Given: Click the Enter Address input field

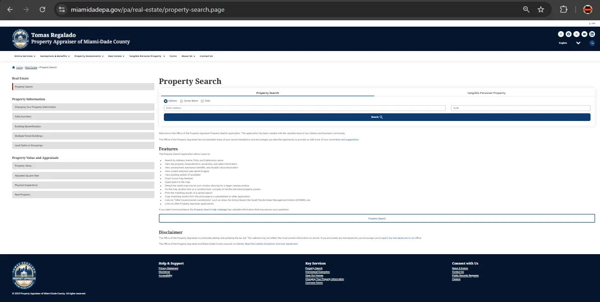Looking at the screenshot, I should tap(304, 108).
